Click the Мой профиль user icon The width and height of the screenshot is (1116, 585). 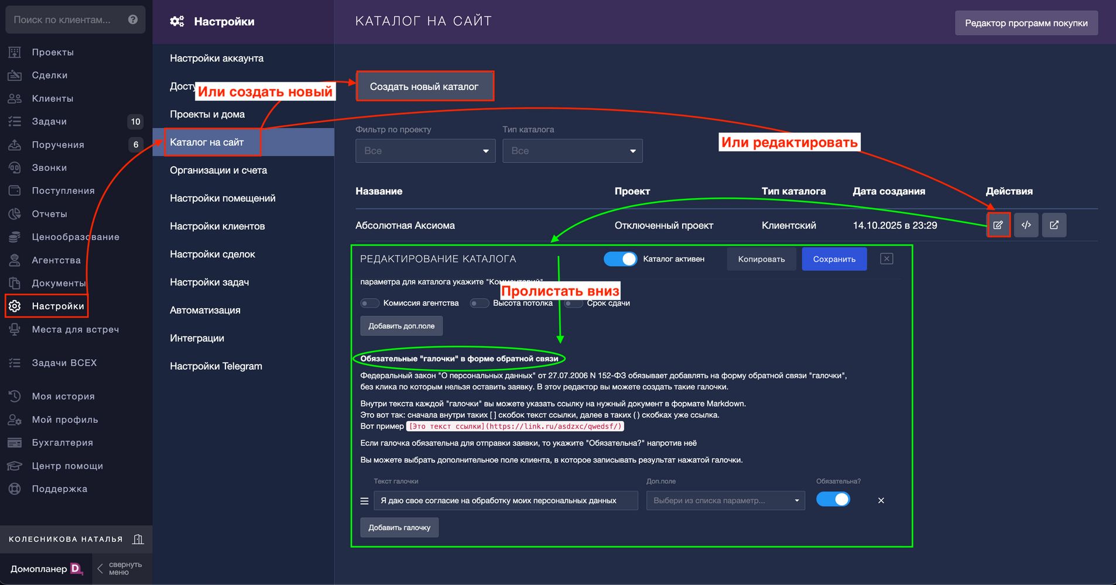point(15,419)
